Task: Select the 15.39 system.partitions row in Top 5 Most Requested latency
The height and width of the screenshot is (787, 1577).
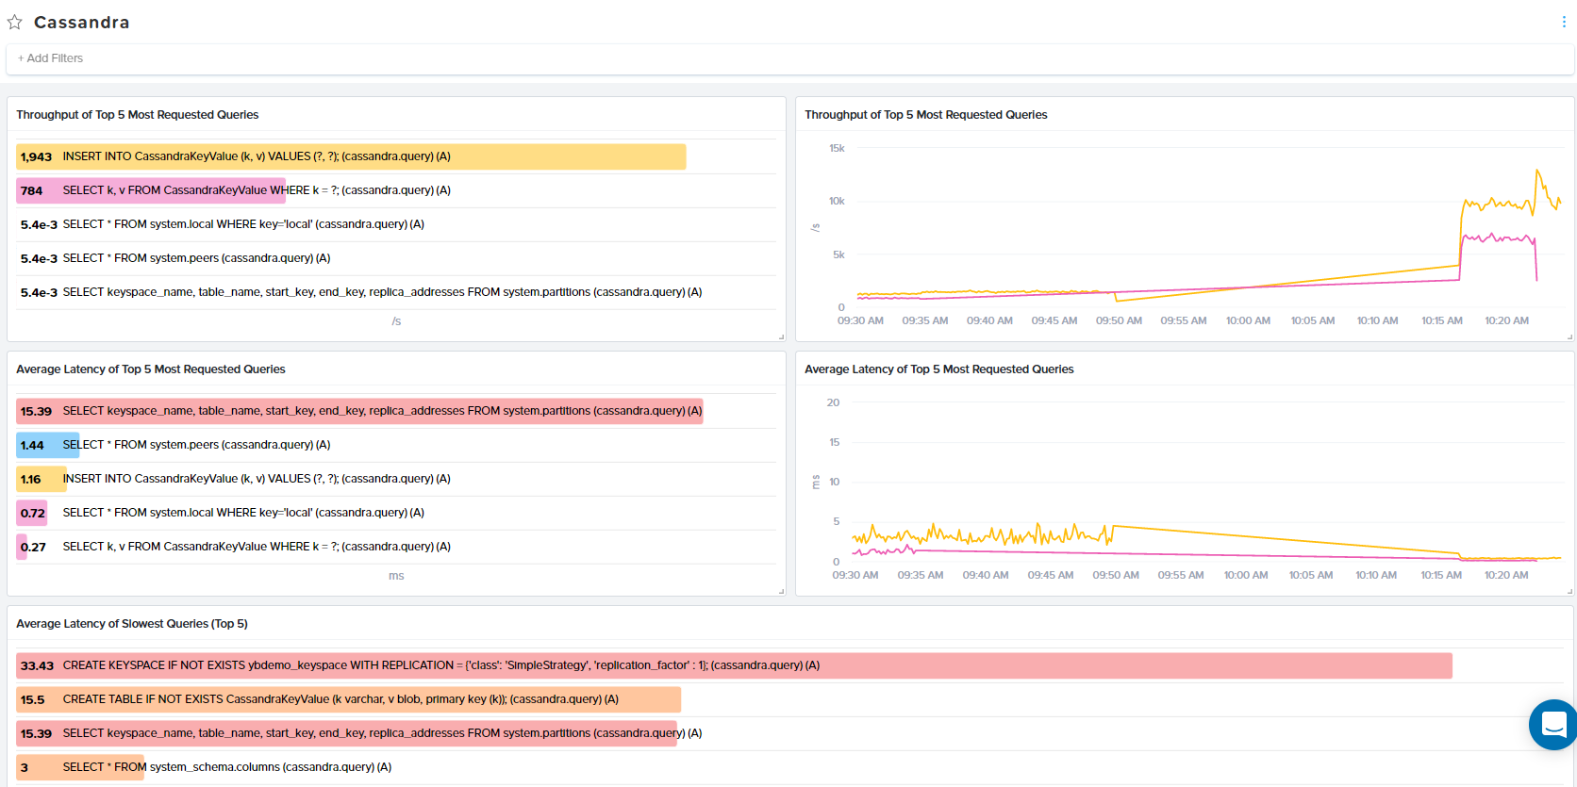Action: (x=396, y=411)
